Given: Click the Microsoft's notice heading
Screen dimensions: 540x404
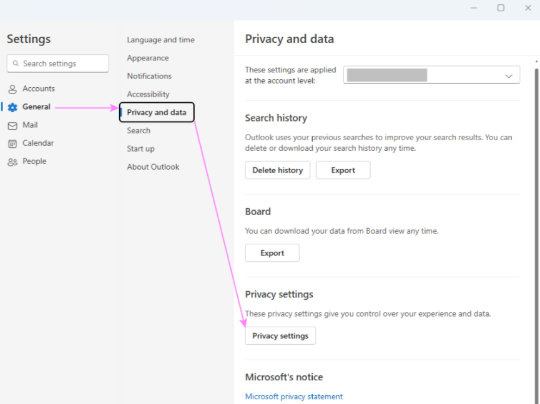Looking at the screenshot, I should coord(284,377).
